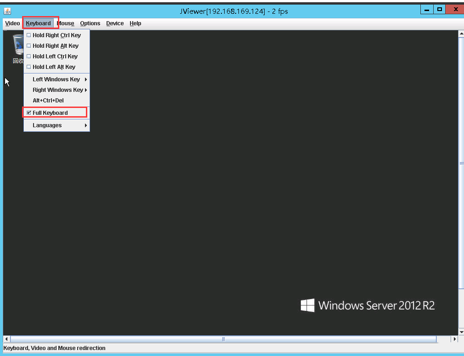This screenshot has width=464, height=356.
Task: Click the horizontal scrollbar thumb
Action: tap(223, 339)
